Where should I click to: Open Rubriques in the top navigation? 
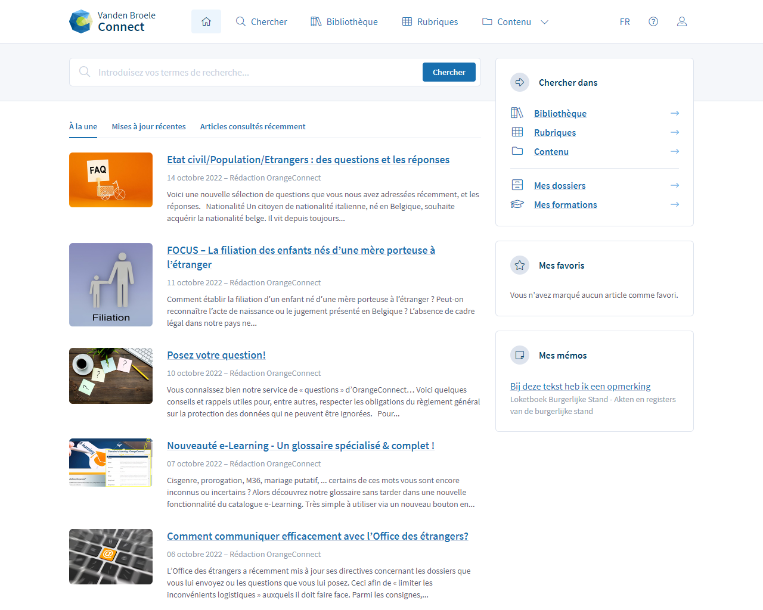coord(430,21)
